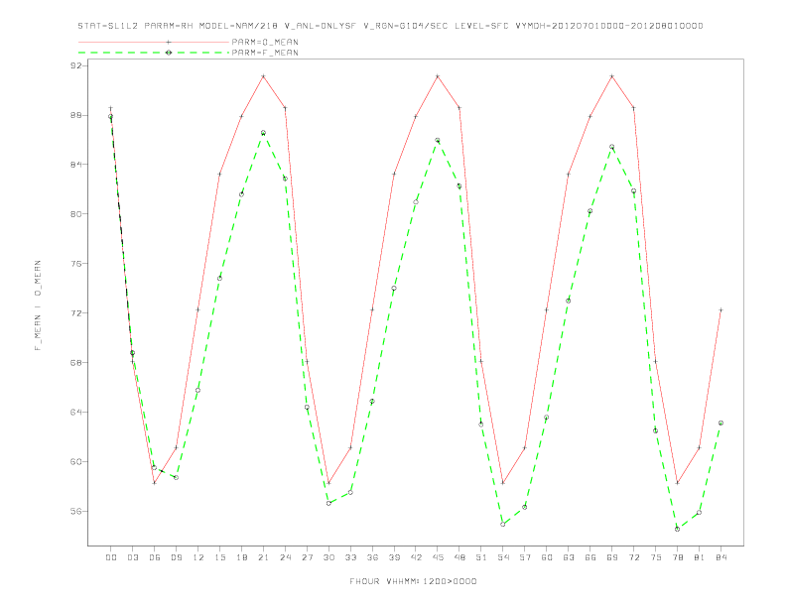The width and height of the screenshot is (786, 607).
Task: Click the 81 forecast hour x-axis label
Action: click(x=700, y=557)
